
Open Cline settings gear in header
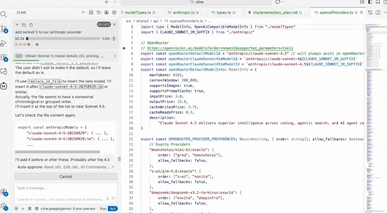pyautogui.click(x=114, y=12)
